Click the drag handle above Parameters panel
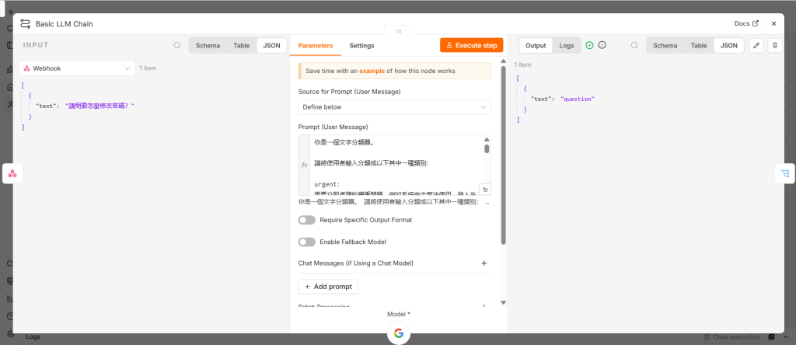 399,31
